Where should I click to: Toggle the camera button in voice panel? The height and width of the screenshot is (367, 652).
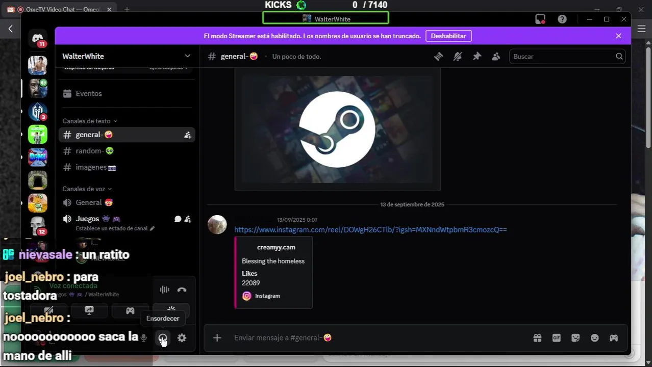click(x=48, y=310)
